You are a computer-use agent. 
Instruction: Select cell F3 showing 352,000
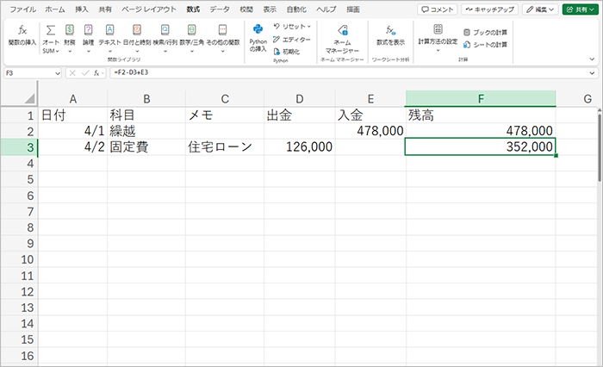coord(481,147)
